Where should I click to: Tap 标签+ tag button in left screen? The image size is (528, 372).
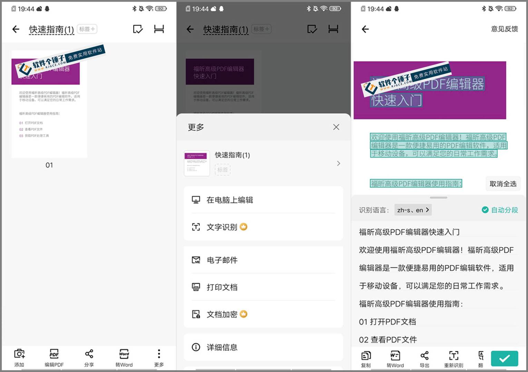point(87,29)
